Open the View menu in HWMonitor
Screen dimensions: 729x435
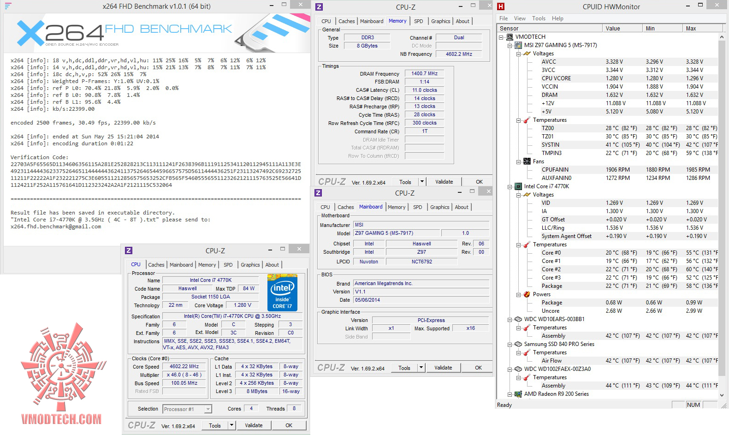click(x=520, y=18)
